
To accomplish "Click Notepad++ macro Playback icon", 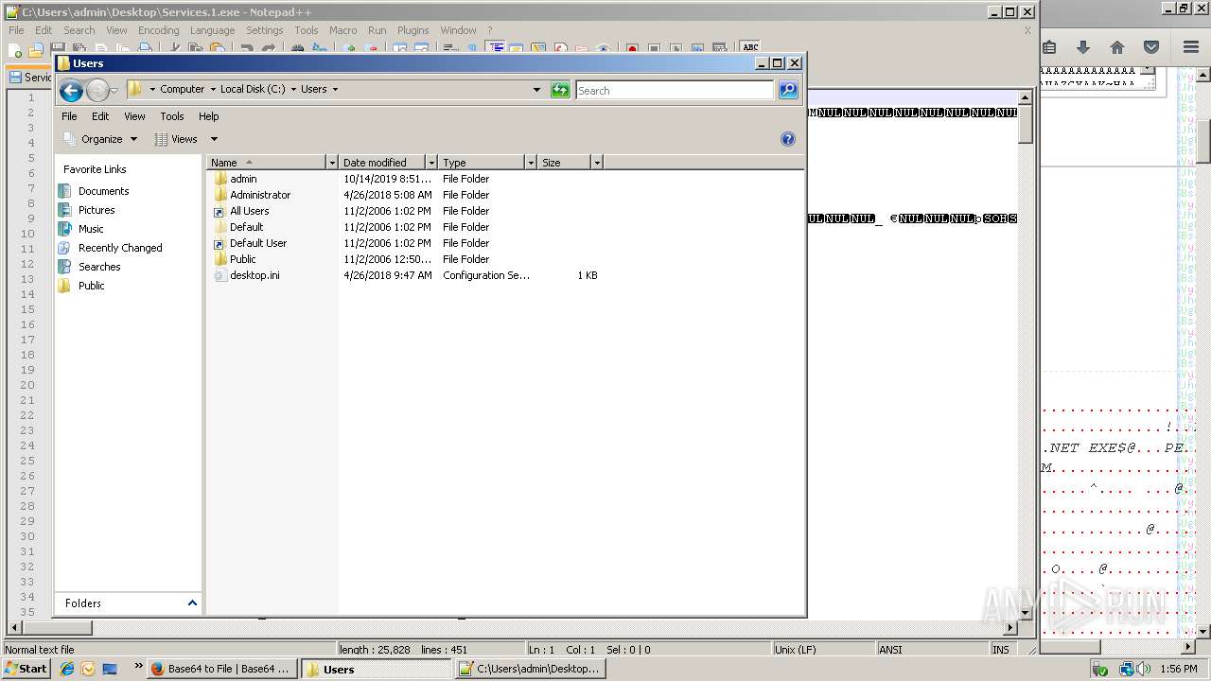I will coord(676,48).
